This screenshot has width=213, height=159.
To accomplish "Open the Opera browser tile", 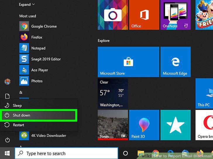I will (204, 125).
